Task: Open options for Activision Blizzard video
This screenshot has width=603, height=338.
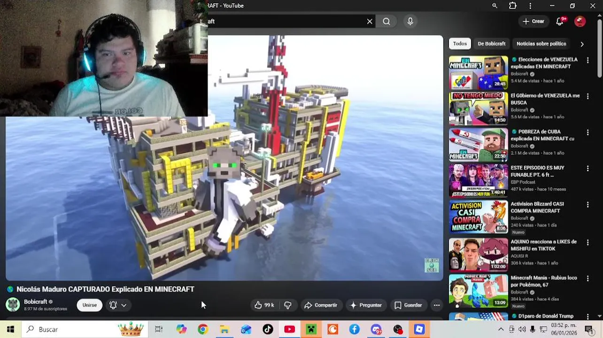Action: 588,204
